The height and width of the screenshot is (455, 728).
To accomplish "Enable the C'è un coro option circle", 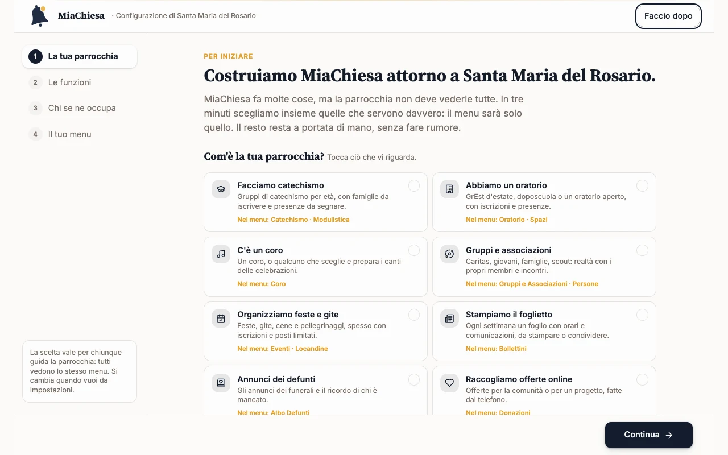I will pos(414,250).
